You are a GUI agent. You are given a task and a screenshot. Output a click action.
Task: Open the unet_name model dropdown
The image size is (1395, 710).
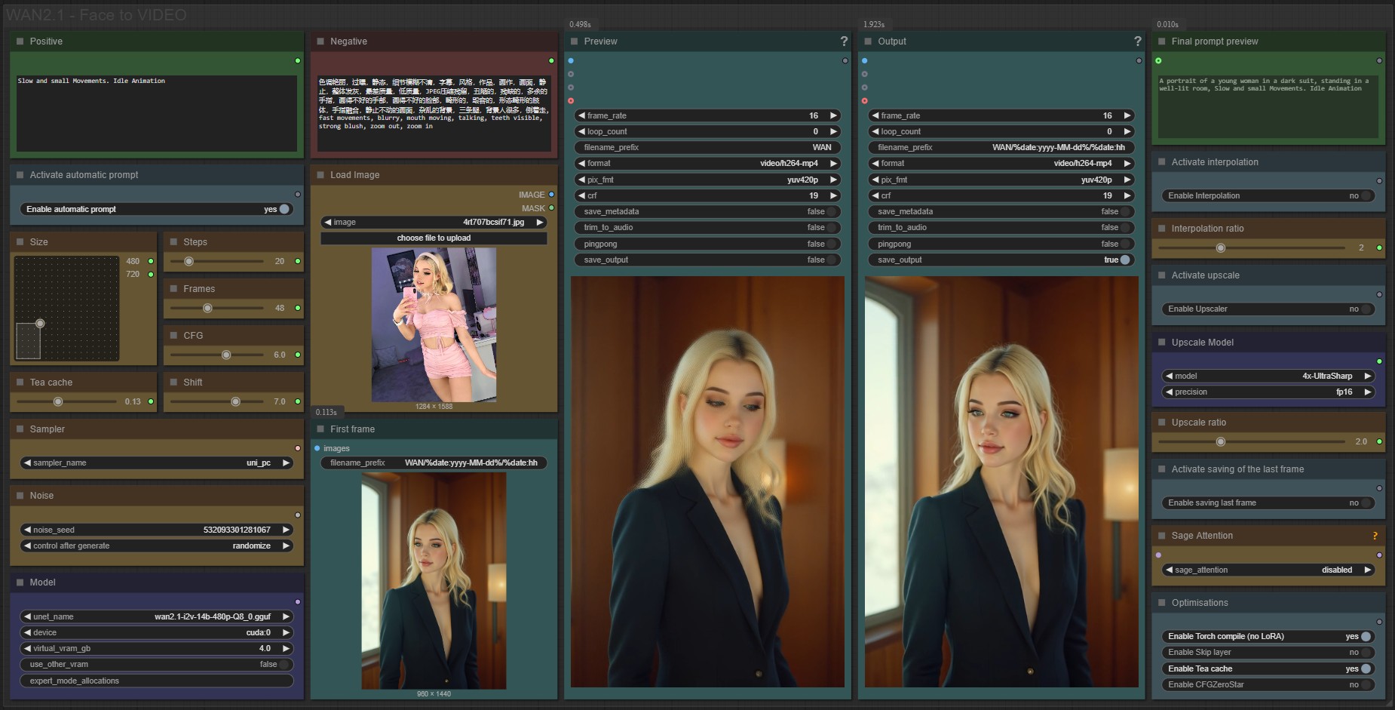coord(157,617)
